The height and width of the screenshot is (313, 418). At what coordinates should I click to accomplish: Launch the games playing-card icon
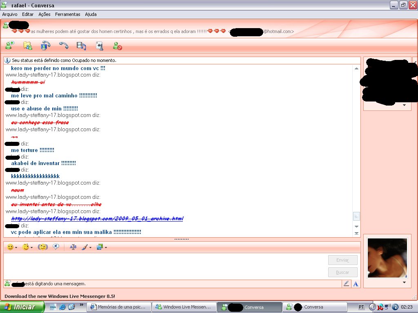click(100, 46)
